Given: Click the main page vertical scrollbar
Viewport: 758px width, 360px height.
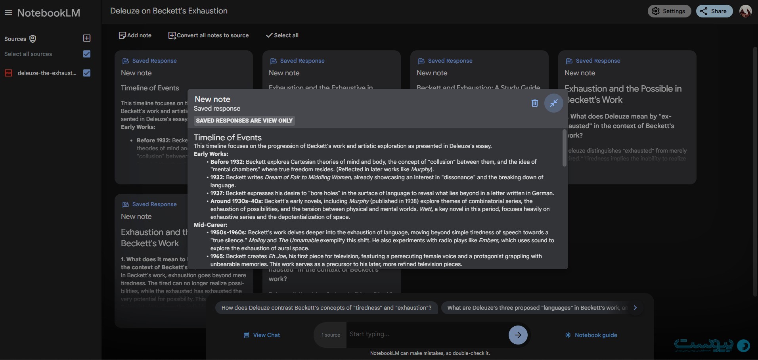Looking at the screenshot, I should (x=755, y=171).
